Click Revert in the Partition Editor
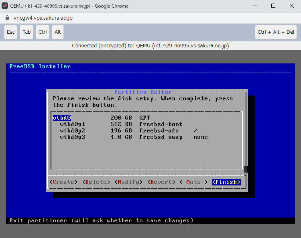Image resolution: width=301 pixels, height=238 pixels. pos(161,182)
